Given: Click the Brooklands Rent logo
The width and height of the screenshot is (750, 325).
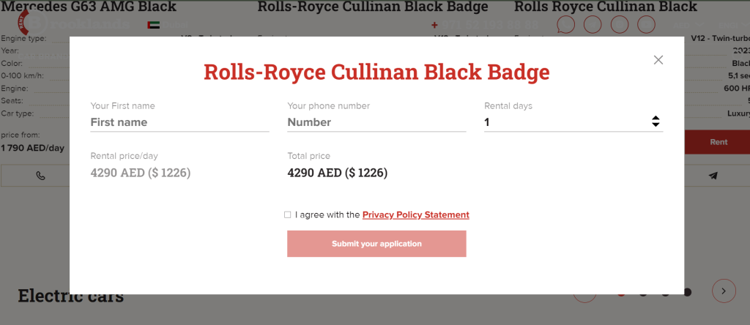Looking at the screenshot, I should pyautogui.click(x=73, y=23).
